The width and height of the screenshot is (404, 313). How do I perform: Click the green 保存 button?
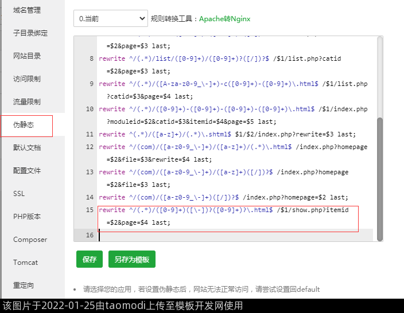[x=89, y=259]
